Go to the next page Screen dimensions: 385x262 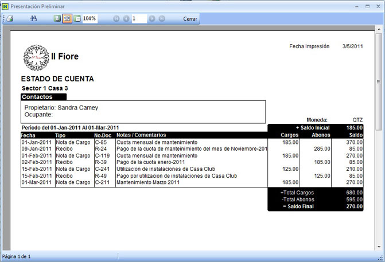(152, 19)
